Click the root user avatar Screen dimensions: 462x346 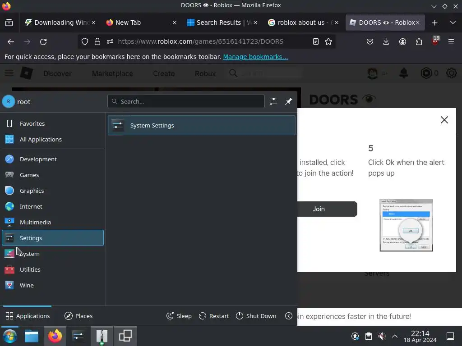(9, 101)
